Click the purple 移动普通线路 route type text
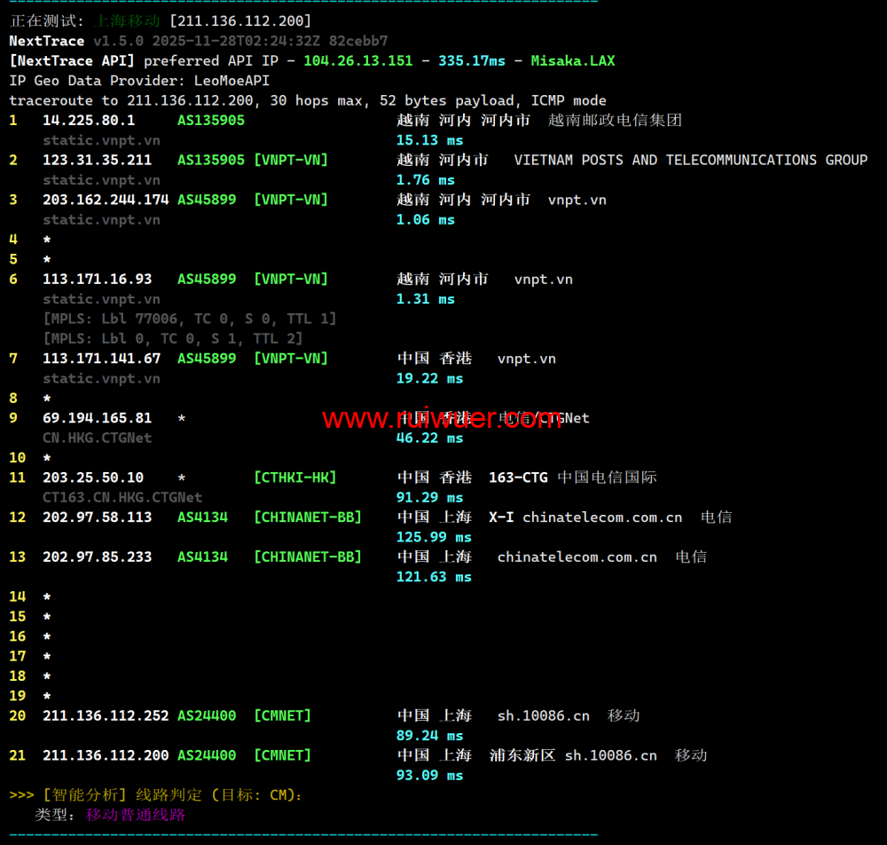This screenshot has height=845, width=887. click(136, 815)
